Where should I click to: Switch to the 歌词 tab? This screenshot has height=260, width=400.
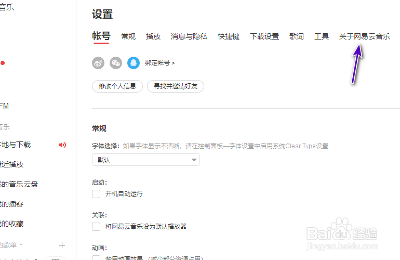pyautogui.click(x=297, y=36)
